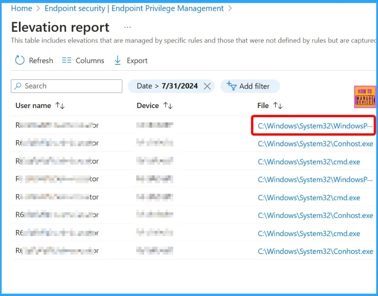378x296 pixels.
Task: Open the more options ellipsis beside Elevation report
Action: (127, 27)
